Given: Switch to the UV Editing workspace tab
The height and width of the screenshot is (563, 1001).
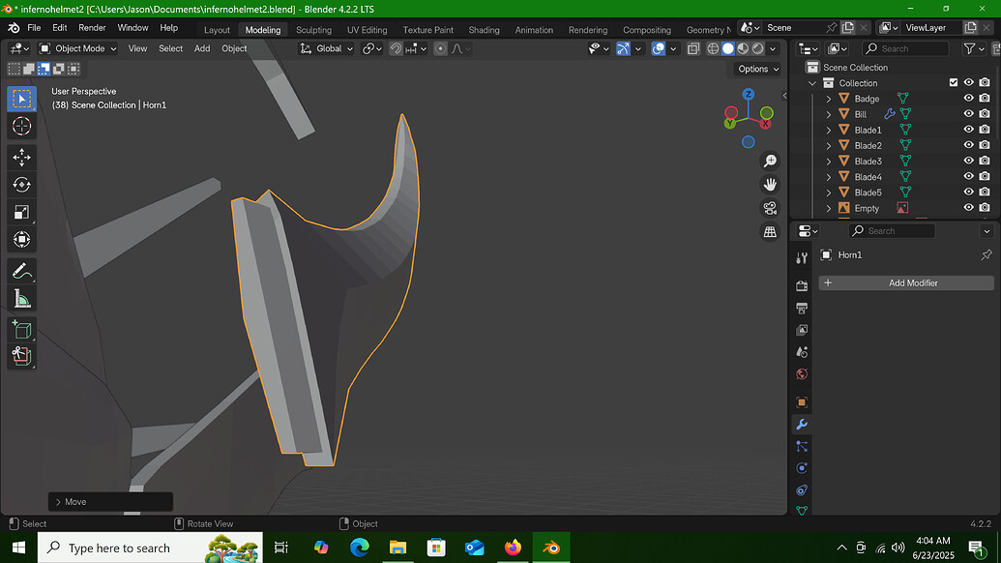Looking at the screenshot, I should (368, 30).
